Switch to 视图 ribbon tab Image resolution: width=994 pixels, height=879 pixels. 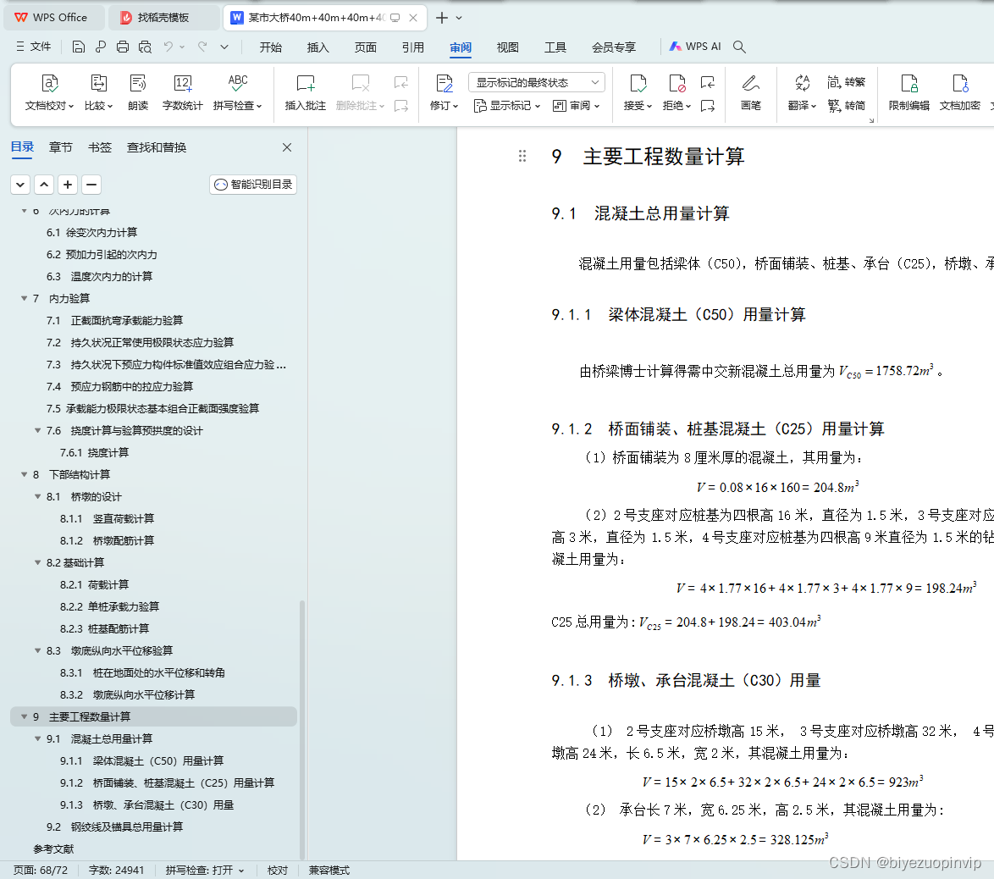[508, 47]
